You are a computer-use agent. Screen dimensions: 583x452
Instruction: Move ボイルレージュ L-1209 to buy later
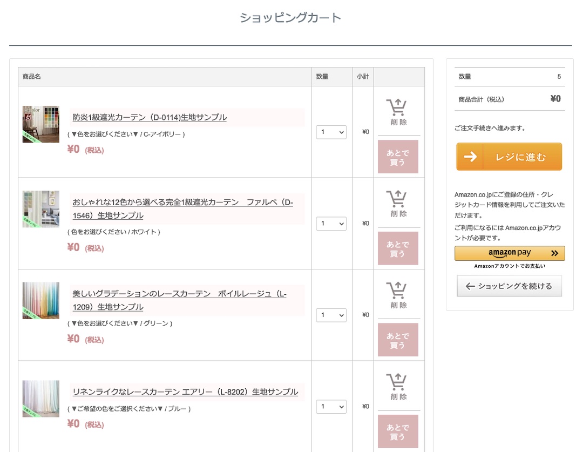pyautogui.click(x=398, y=340)
